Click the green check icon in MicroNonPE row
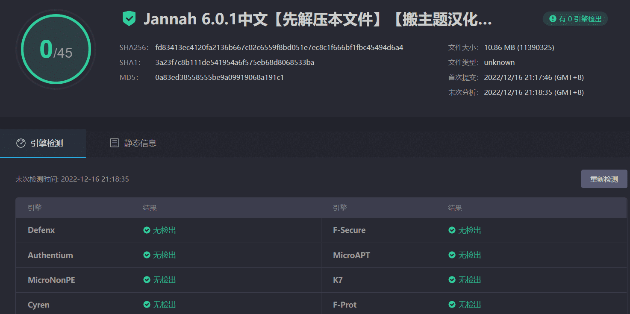 [x=147, y=280]
